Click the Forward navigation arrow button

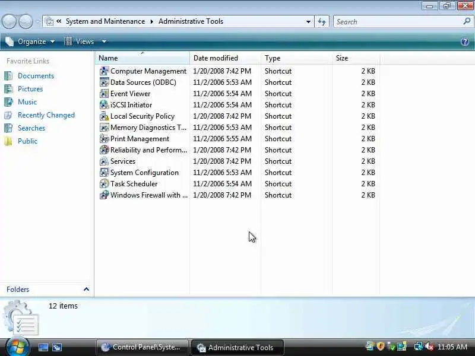(26, 22)
